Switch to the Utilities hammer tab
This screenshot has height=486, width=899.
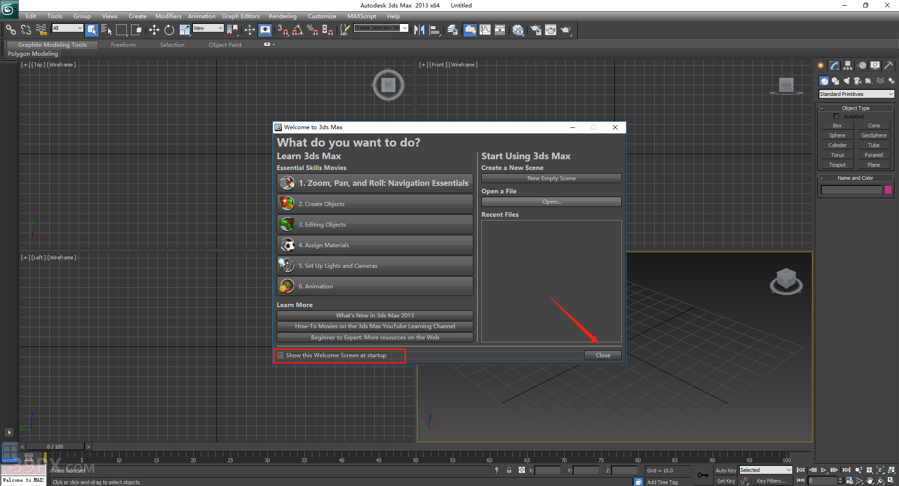point(889,66)
